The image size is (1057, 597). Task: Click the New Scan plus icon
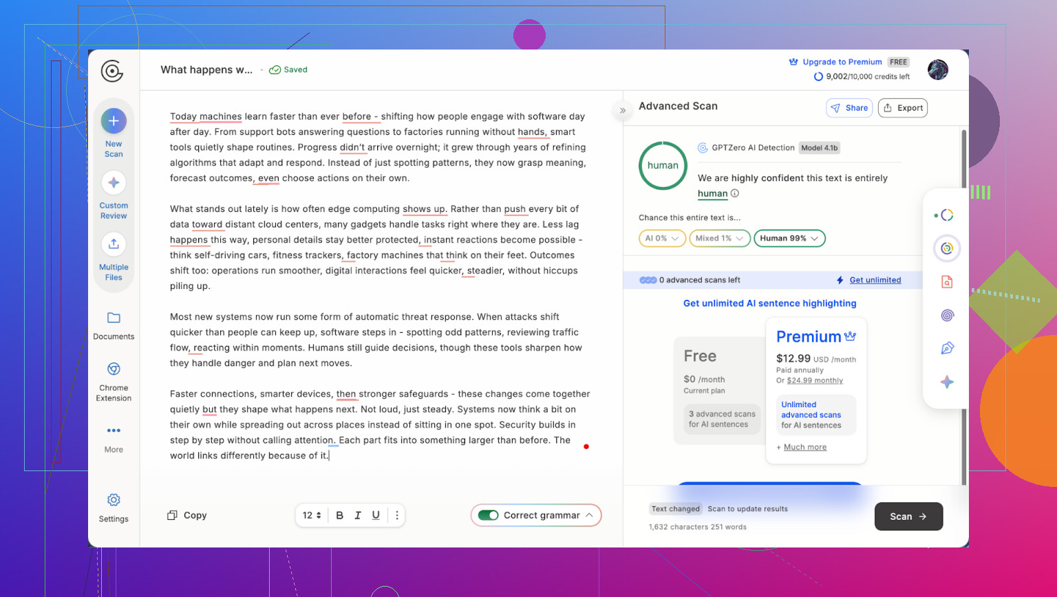coord(114,121)
